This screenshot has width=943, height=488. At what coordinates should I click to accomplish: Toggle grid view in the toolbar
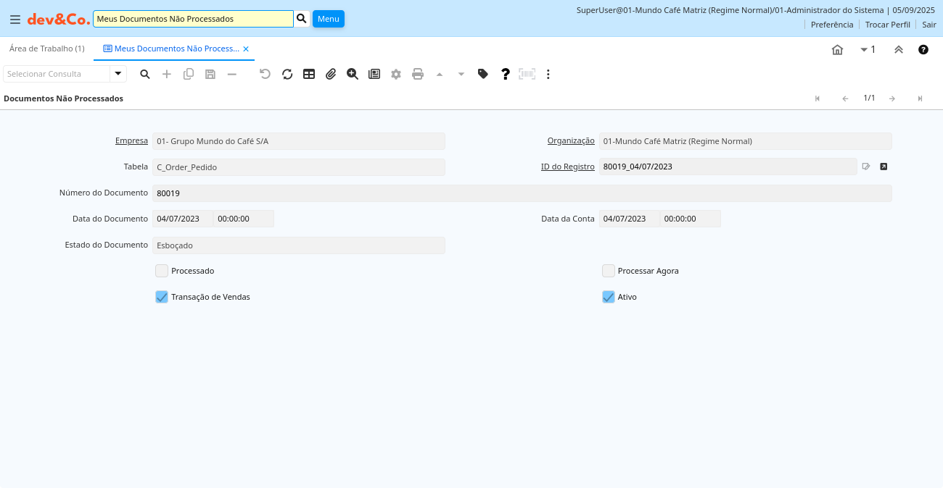click(309, 74)
